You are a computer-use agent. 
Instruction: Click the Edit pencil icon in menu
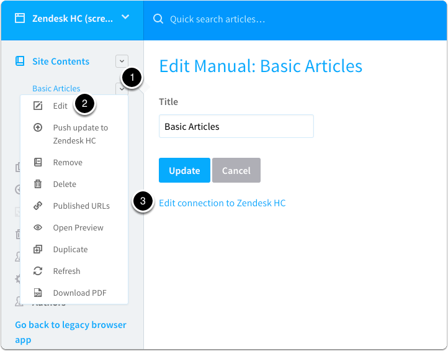38,106
